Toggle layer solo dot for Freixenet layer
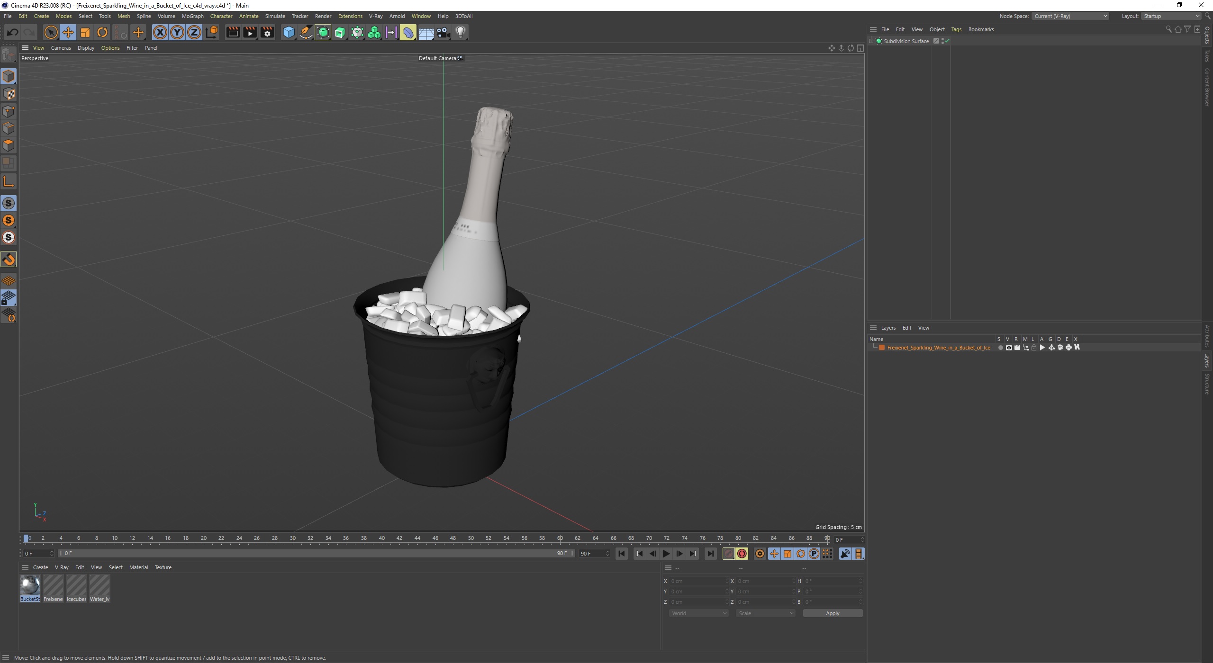 point(1000,348)
